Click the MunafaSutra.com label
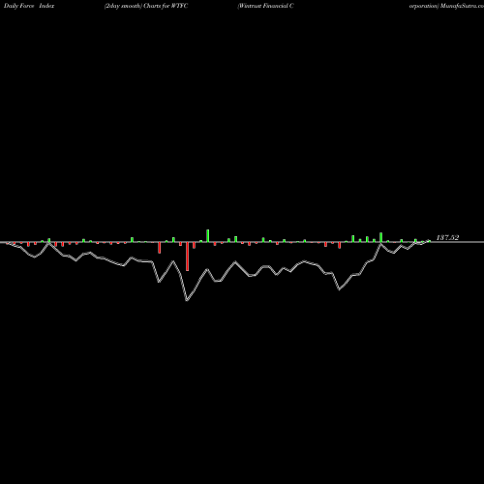The height and width of the screenshot is (484, 484). 463,6
